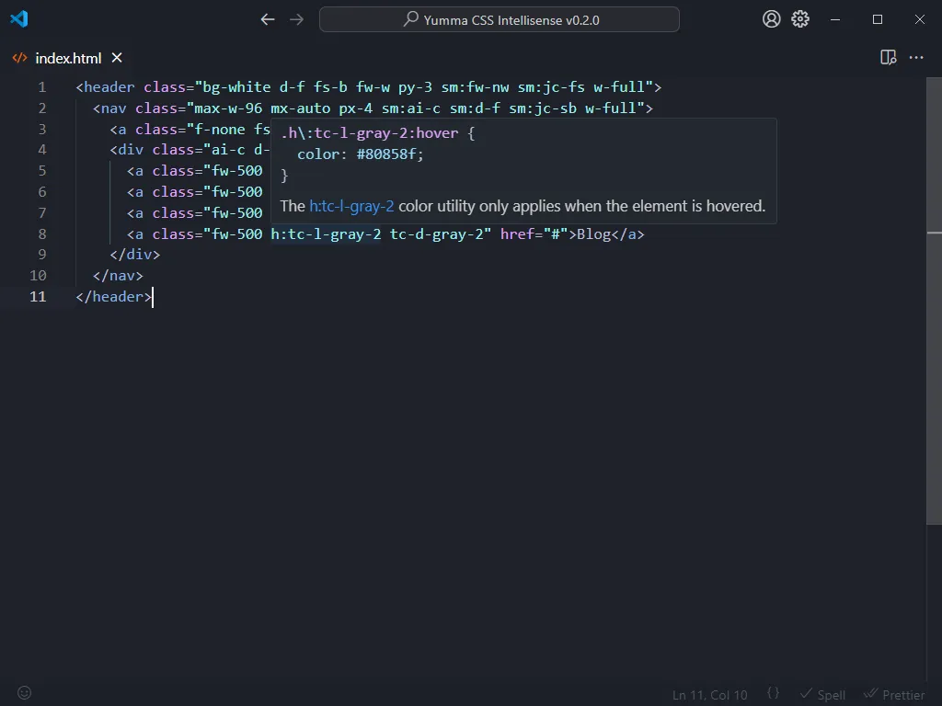Click the closing nav tag on line 10
Viewport: 942px width, 706px height.
click(x=119, y=276)
